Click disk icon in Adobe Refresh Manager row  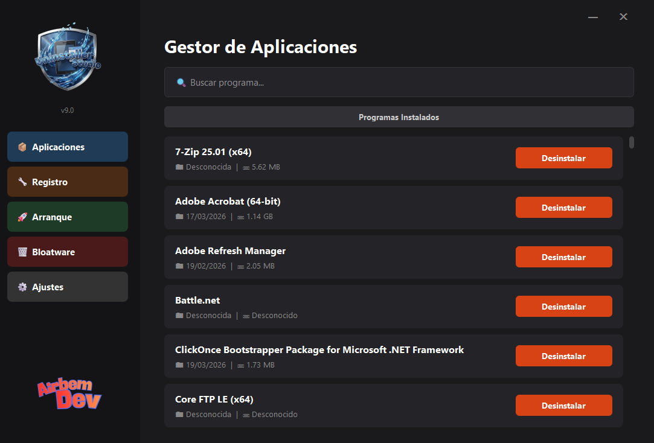coord(241,267)
